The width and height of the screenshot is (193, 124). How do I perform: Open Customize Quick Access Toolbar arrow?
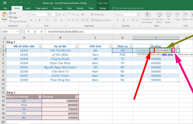tap(29, 3)
